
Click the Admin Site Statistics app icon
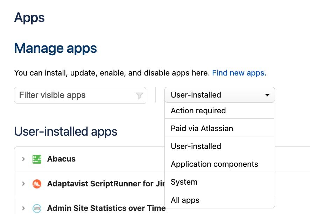[37, 208]
